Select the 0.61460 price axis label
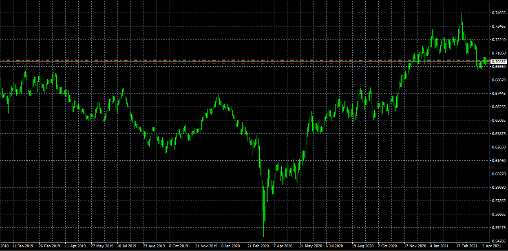This screenshot has height=251, width=508. (x=499, y=161)
